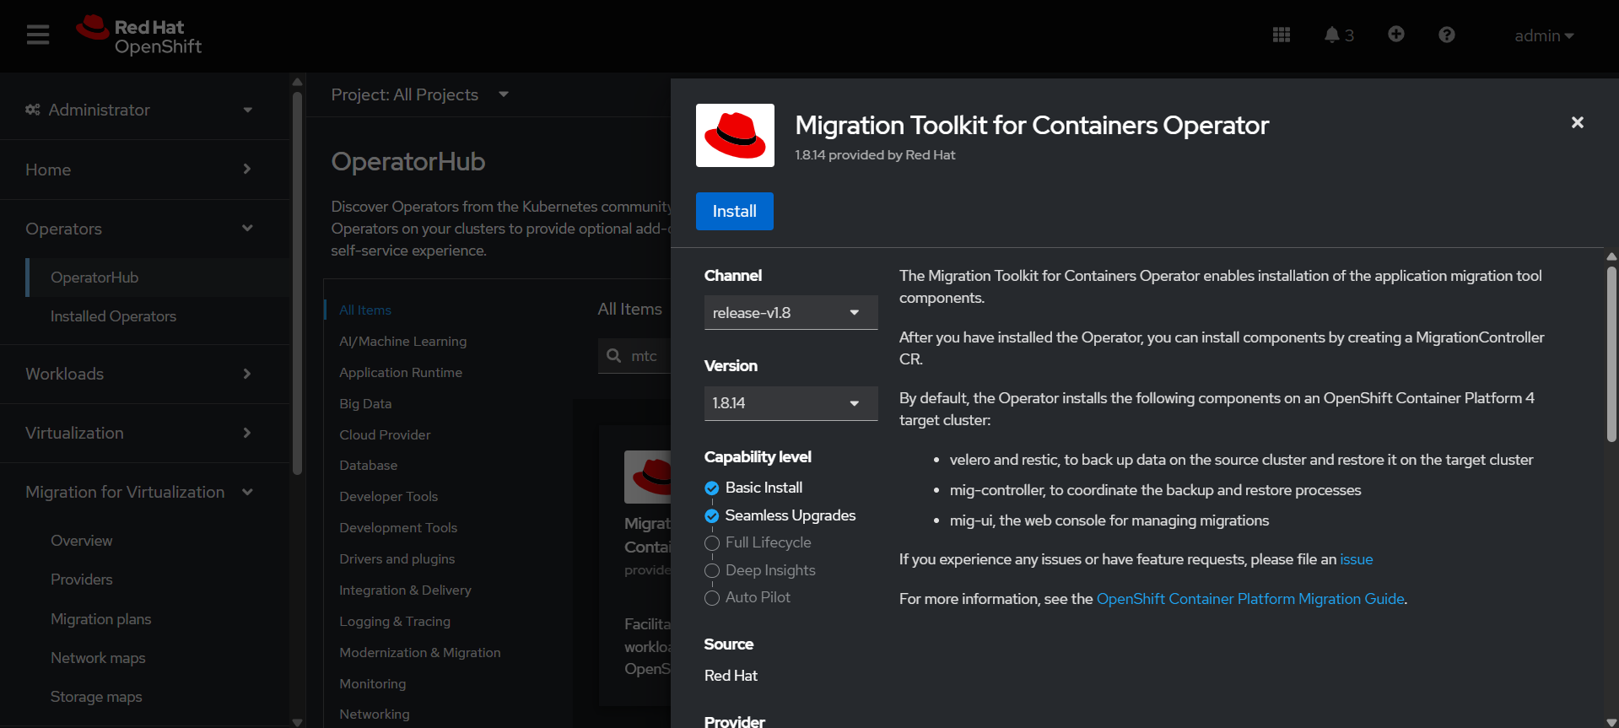Click the Migration Toolkit operator red hat logo
Screen dimensions: 1619x728
pos(735,136)
